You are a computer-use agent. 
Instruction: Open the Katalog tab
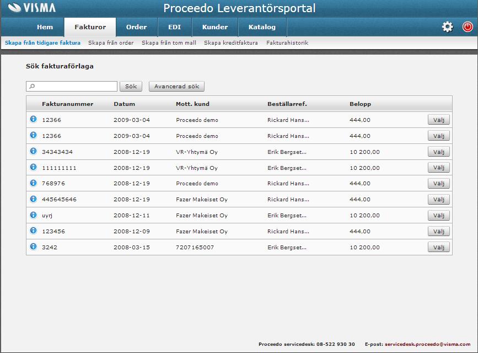[x=262, y=27]
